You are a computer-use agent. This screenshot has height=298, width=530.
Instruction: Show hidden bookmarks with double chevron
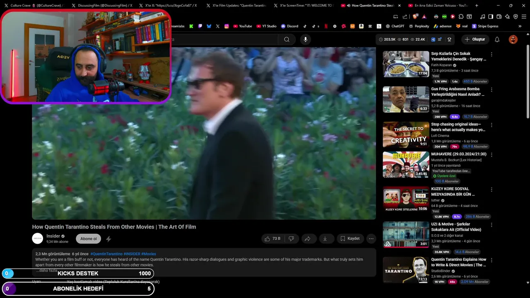click(x=520, y=26)
